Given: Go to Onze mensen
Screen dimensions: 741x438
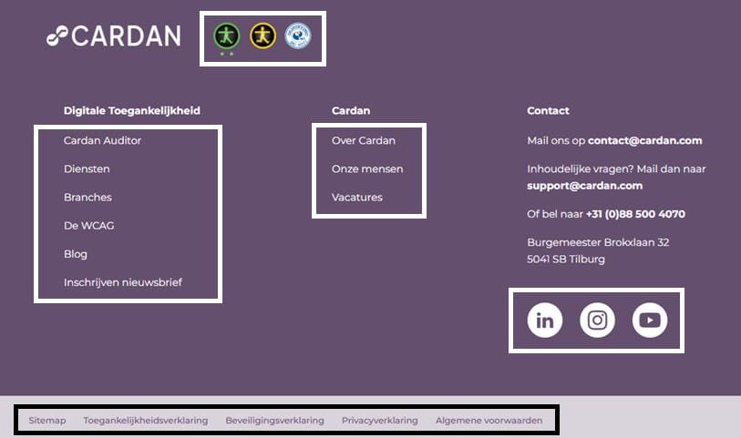Looking at the screenshot, I should [367, 169].
